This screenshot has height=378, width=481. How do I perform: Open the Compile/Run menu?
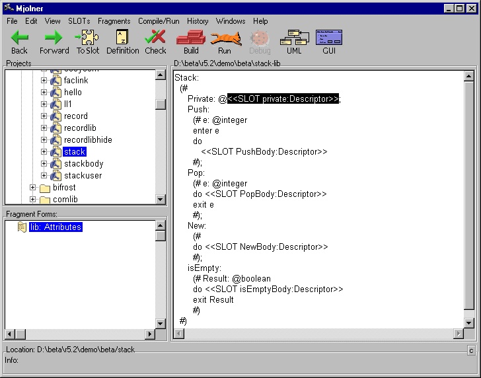(159, 21)
